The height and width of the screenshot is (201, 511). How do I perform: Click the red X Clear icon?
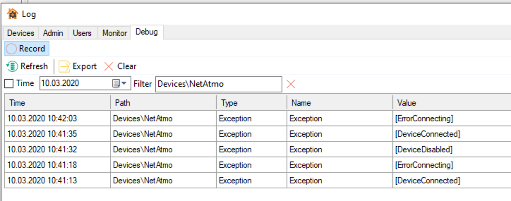click(x=109, y=66)
